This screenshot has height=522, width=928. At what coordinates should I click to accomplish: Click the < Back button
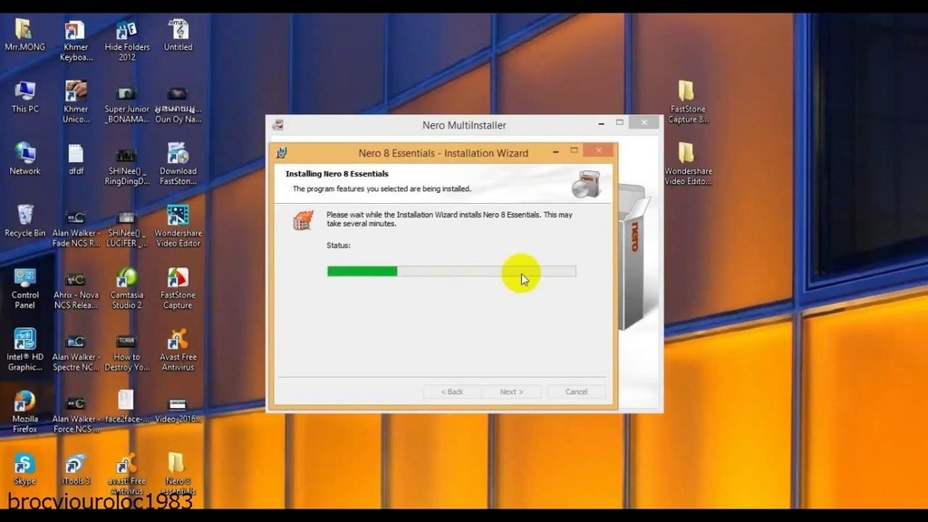click(452, 391)
